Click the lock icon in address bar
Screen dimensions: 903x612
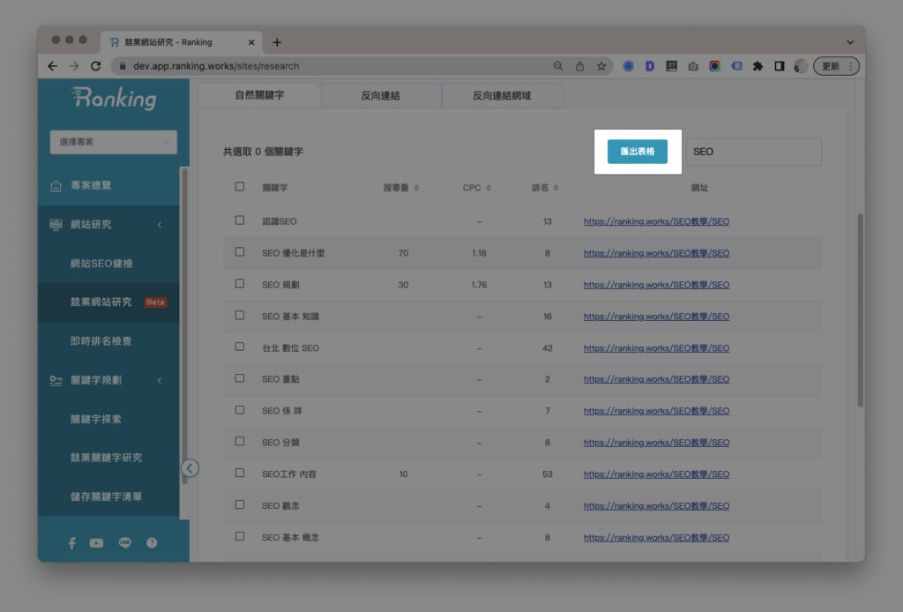(122, 66)
